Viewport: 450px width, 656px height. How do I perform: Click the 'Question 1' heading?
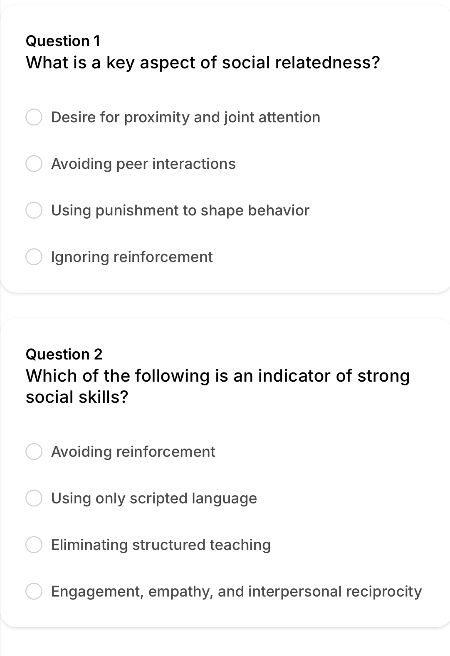pyautogui.click(x=63, y=41)
